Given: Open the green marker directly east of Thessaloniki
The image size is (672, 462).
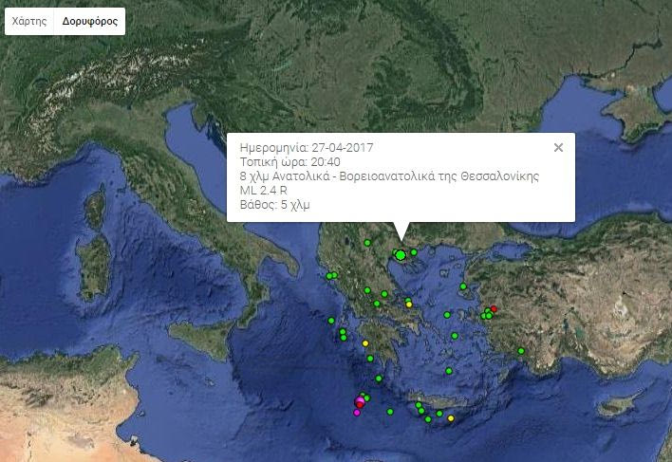Looking at the screenshot, I should (x=414, y=252).
